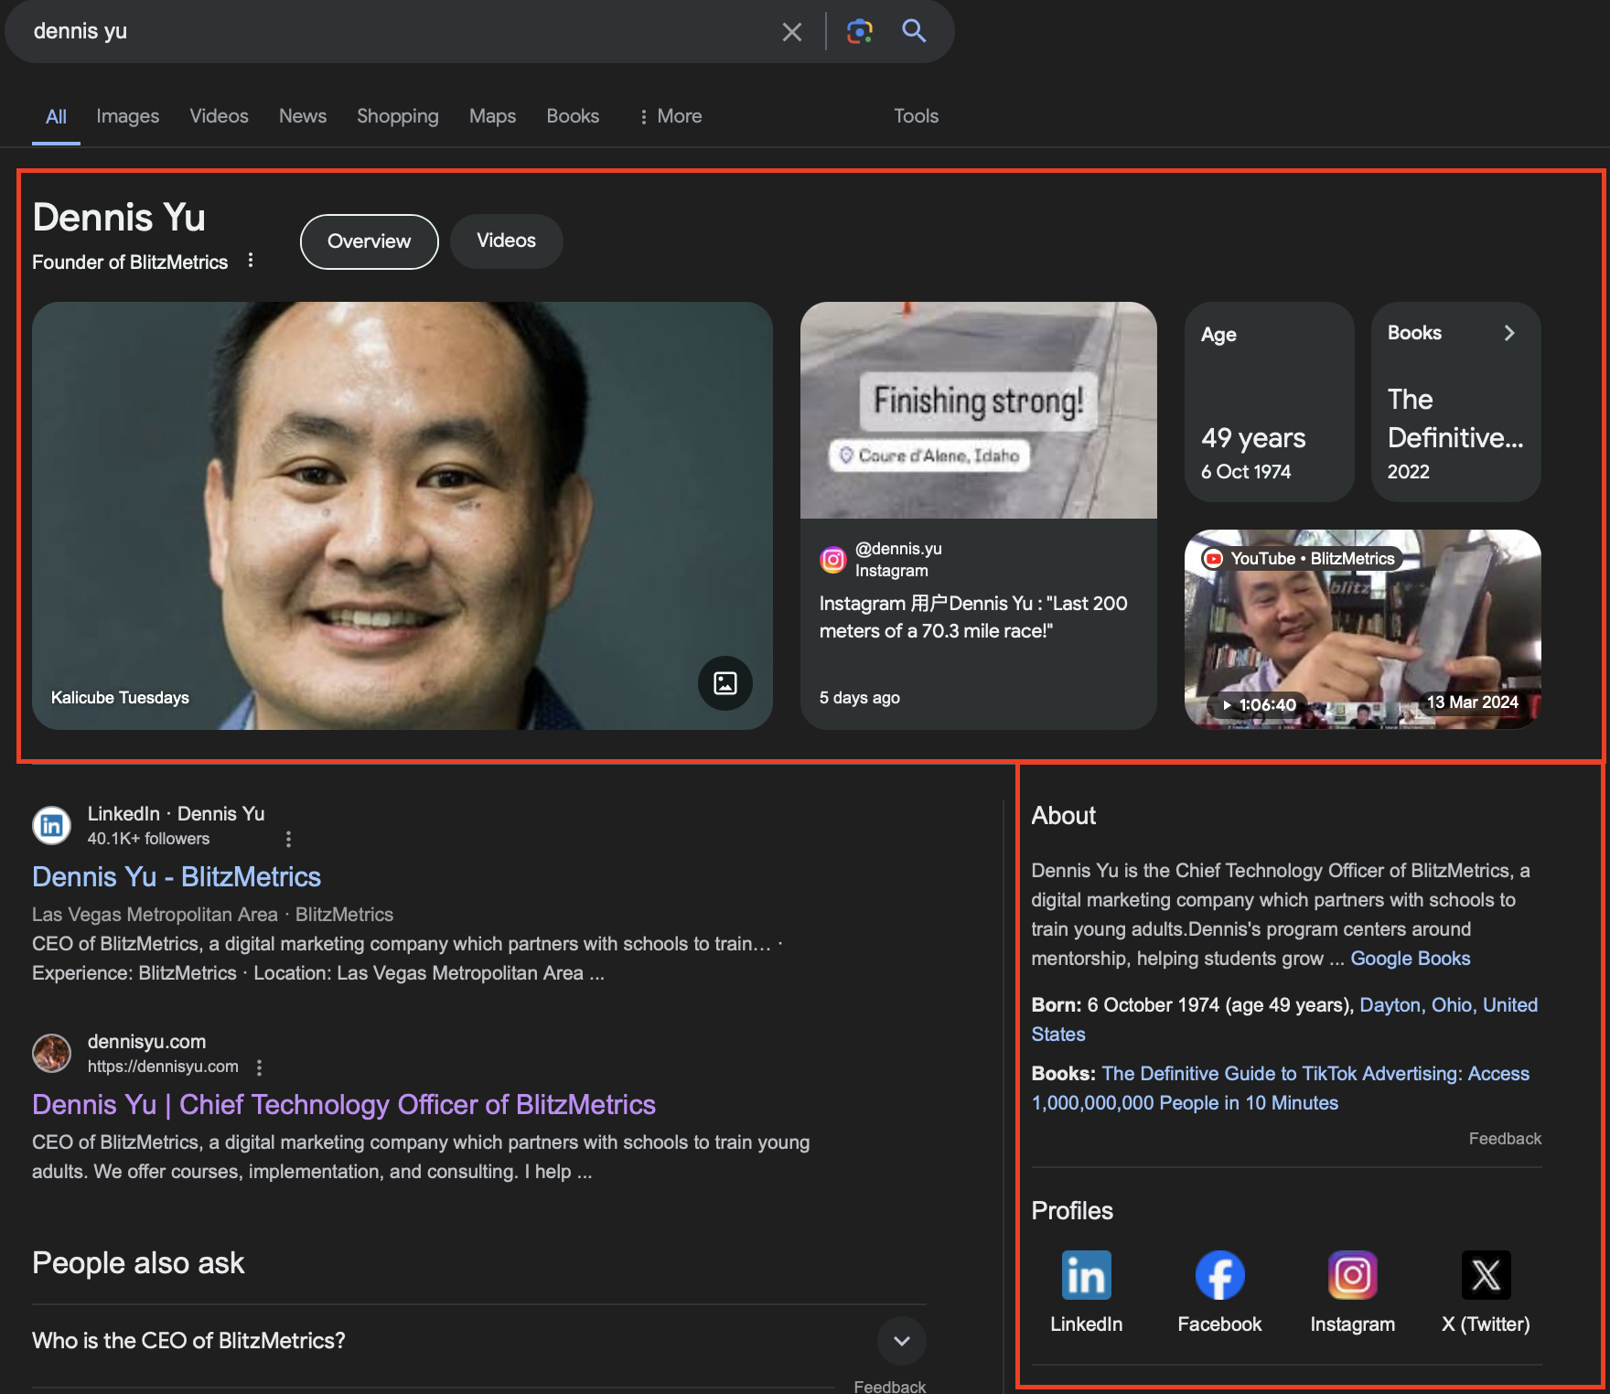Open 'Dennis Yu | Chief Technology Officer of BlitzMetrics' link

(x=344, y=1104)
